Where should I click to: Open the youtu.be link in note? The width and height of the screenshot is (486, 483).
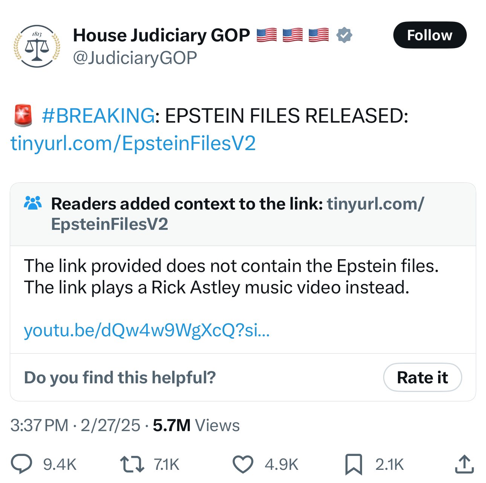147,330
